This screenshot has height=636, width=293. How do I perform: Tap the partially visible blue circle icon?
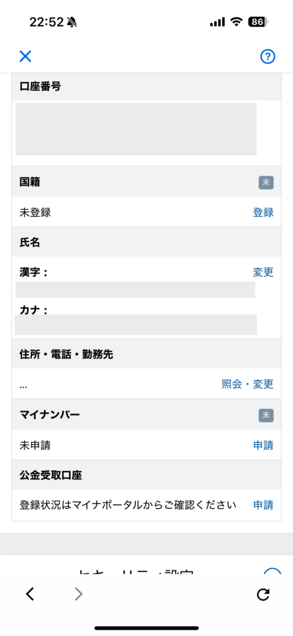pyautogui.click(x=272, y=571)
